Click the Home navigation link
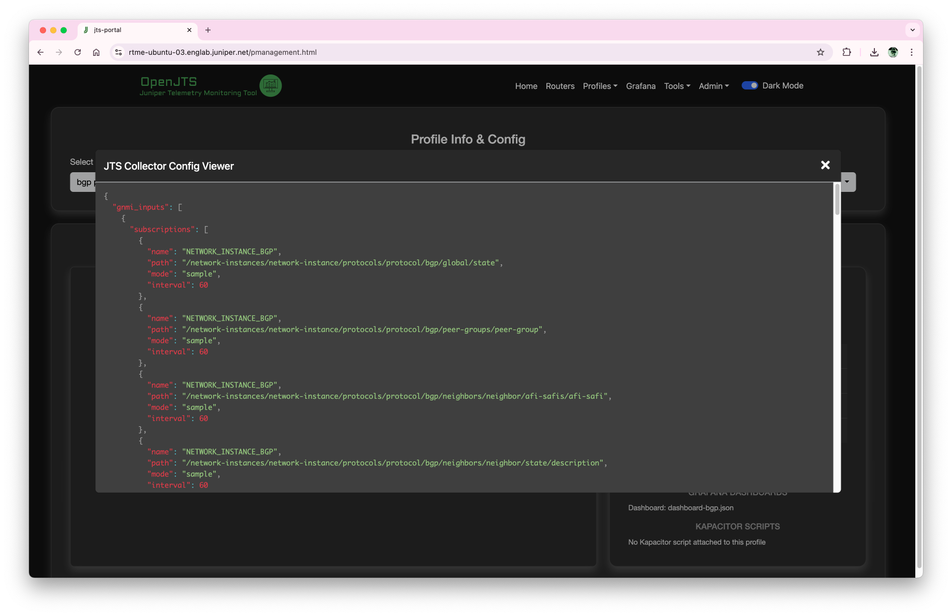952x616 pixels. (526, 86)
